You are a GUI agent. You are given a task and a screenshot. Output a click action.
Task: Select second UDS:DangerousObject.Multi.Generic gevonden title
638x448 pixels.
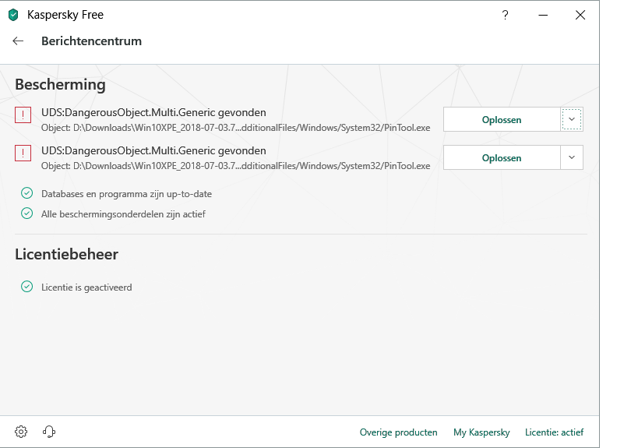(x=153, y=151)
